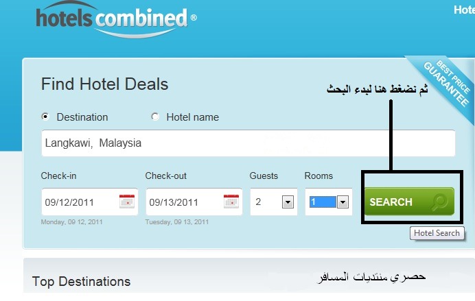Select the Hotel name radio button
This screenshot has height=301, width=475.
point(154,117)
